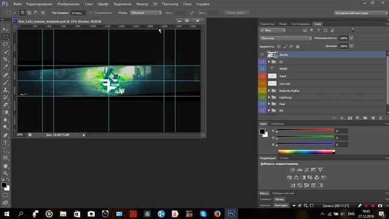
Task: Select the Horizontal Type tool
Action: 5,143
